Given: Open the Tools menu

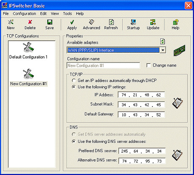Looking at the screenshot, I should coord(67,14).
